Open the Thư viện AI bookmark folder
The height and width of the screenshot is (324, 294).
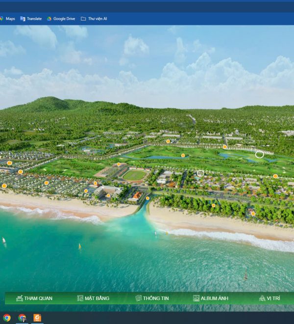(x=94, y=19)
